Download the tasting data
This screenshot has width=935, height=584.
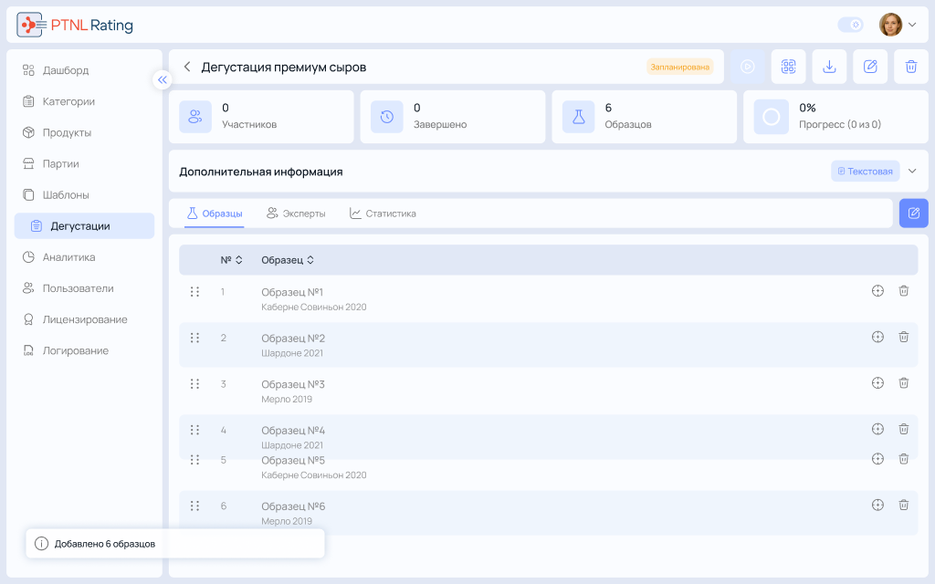tap(829, 67)
